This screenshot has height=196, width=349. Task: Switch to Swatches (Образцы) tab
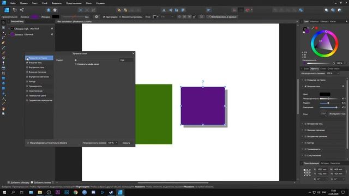[x=314, y=22]
